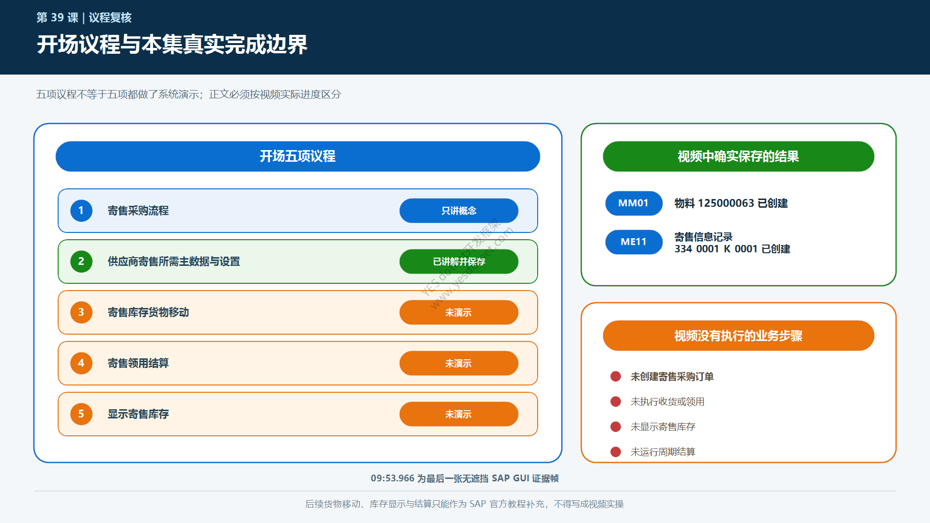The height and width of the screenshot is (523, 930).
Task: Click the 供应商寄售所需主数据与设置 item text
Action: point(174,261)
